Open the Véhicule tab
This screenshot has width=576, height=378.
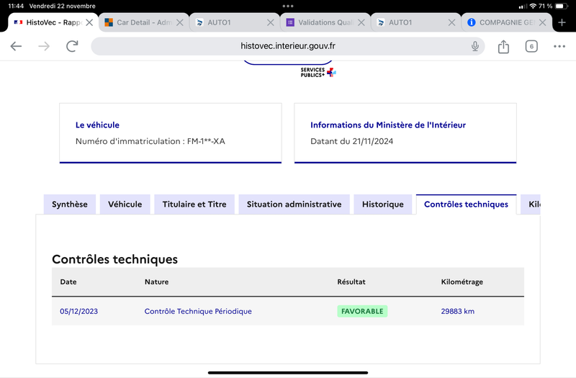[x=125, y=204]
